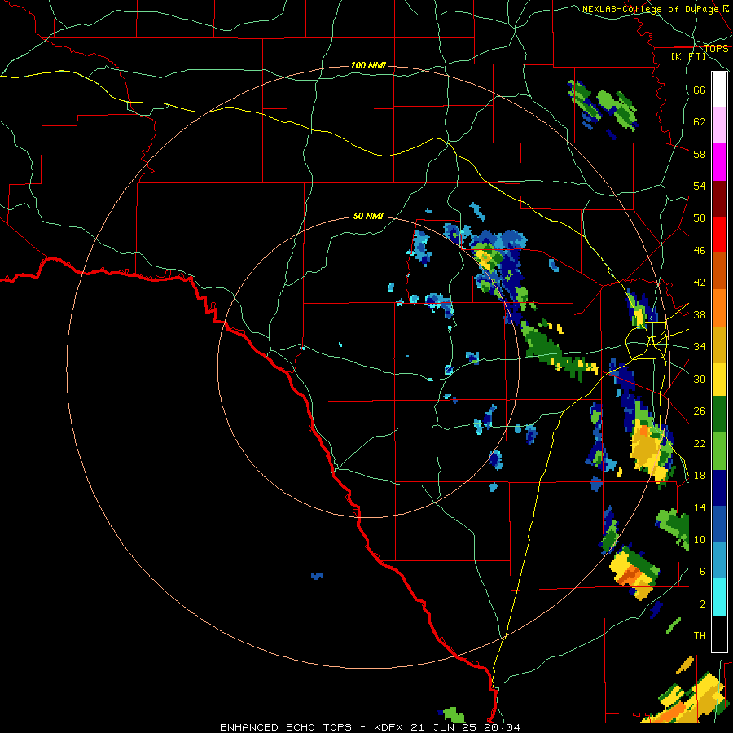Click the black TH legend swatch
Image resolution: width=733 pixels, height=733 pixels.
tap(719, 634)
